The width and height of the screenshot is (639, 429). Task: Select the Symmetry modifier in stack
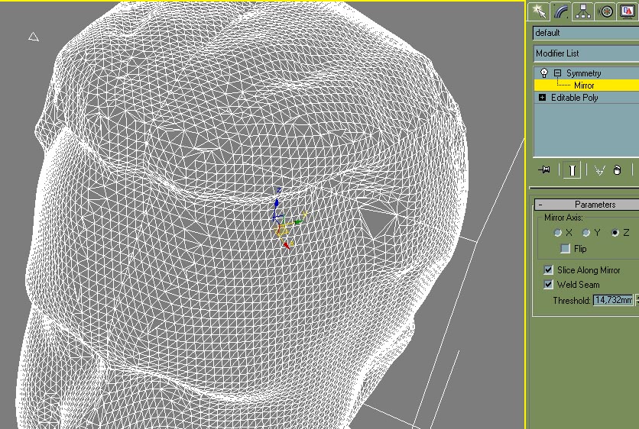(x=583, y=73)
